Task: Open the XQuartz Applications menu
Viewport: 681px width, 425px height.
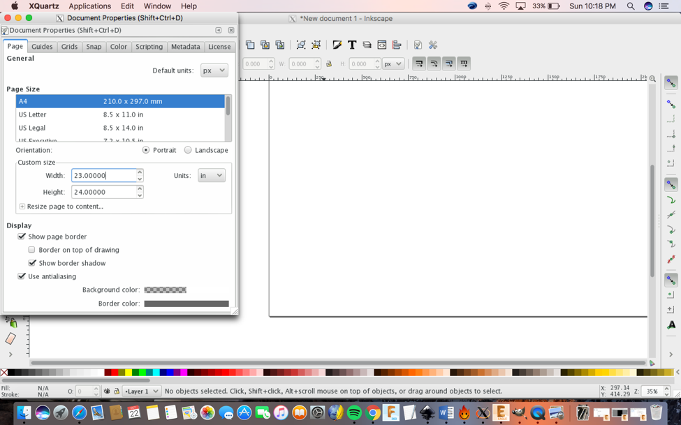Action: click(90, 6)
